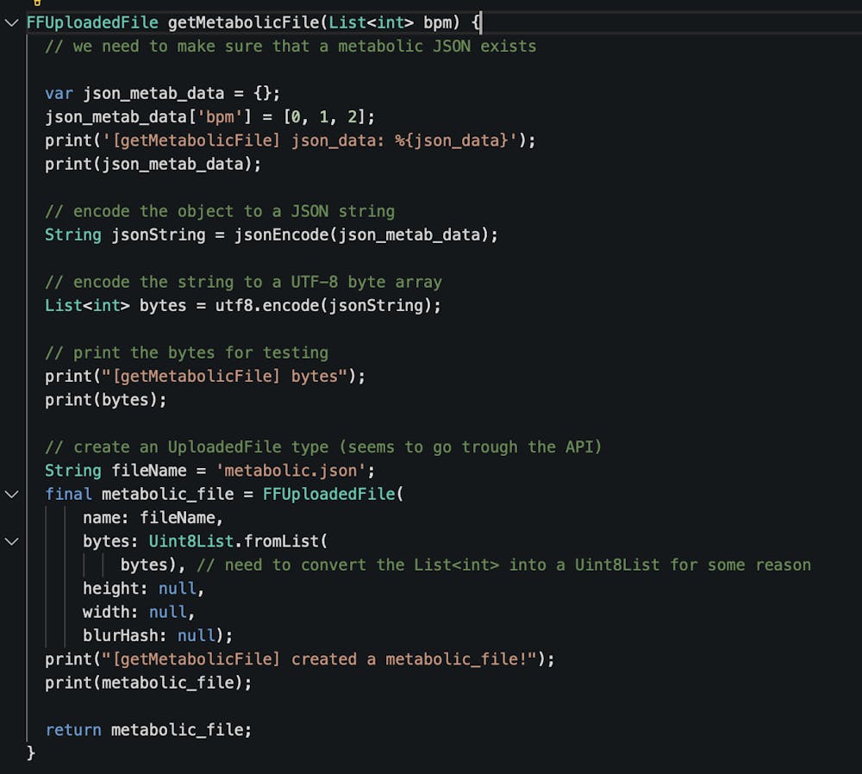
Task: Click the yellow lightbulb code action icon
Action: (x=37, y=3)
